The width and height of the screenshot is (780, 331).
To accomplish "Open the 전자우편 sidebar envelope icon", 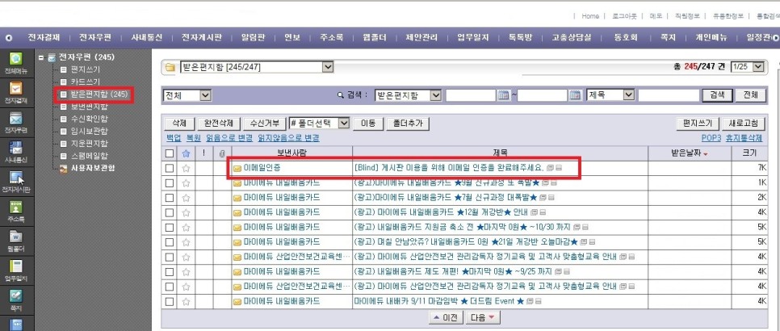I will coord(16,119).
